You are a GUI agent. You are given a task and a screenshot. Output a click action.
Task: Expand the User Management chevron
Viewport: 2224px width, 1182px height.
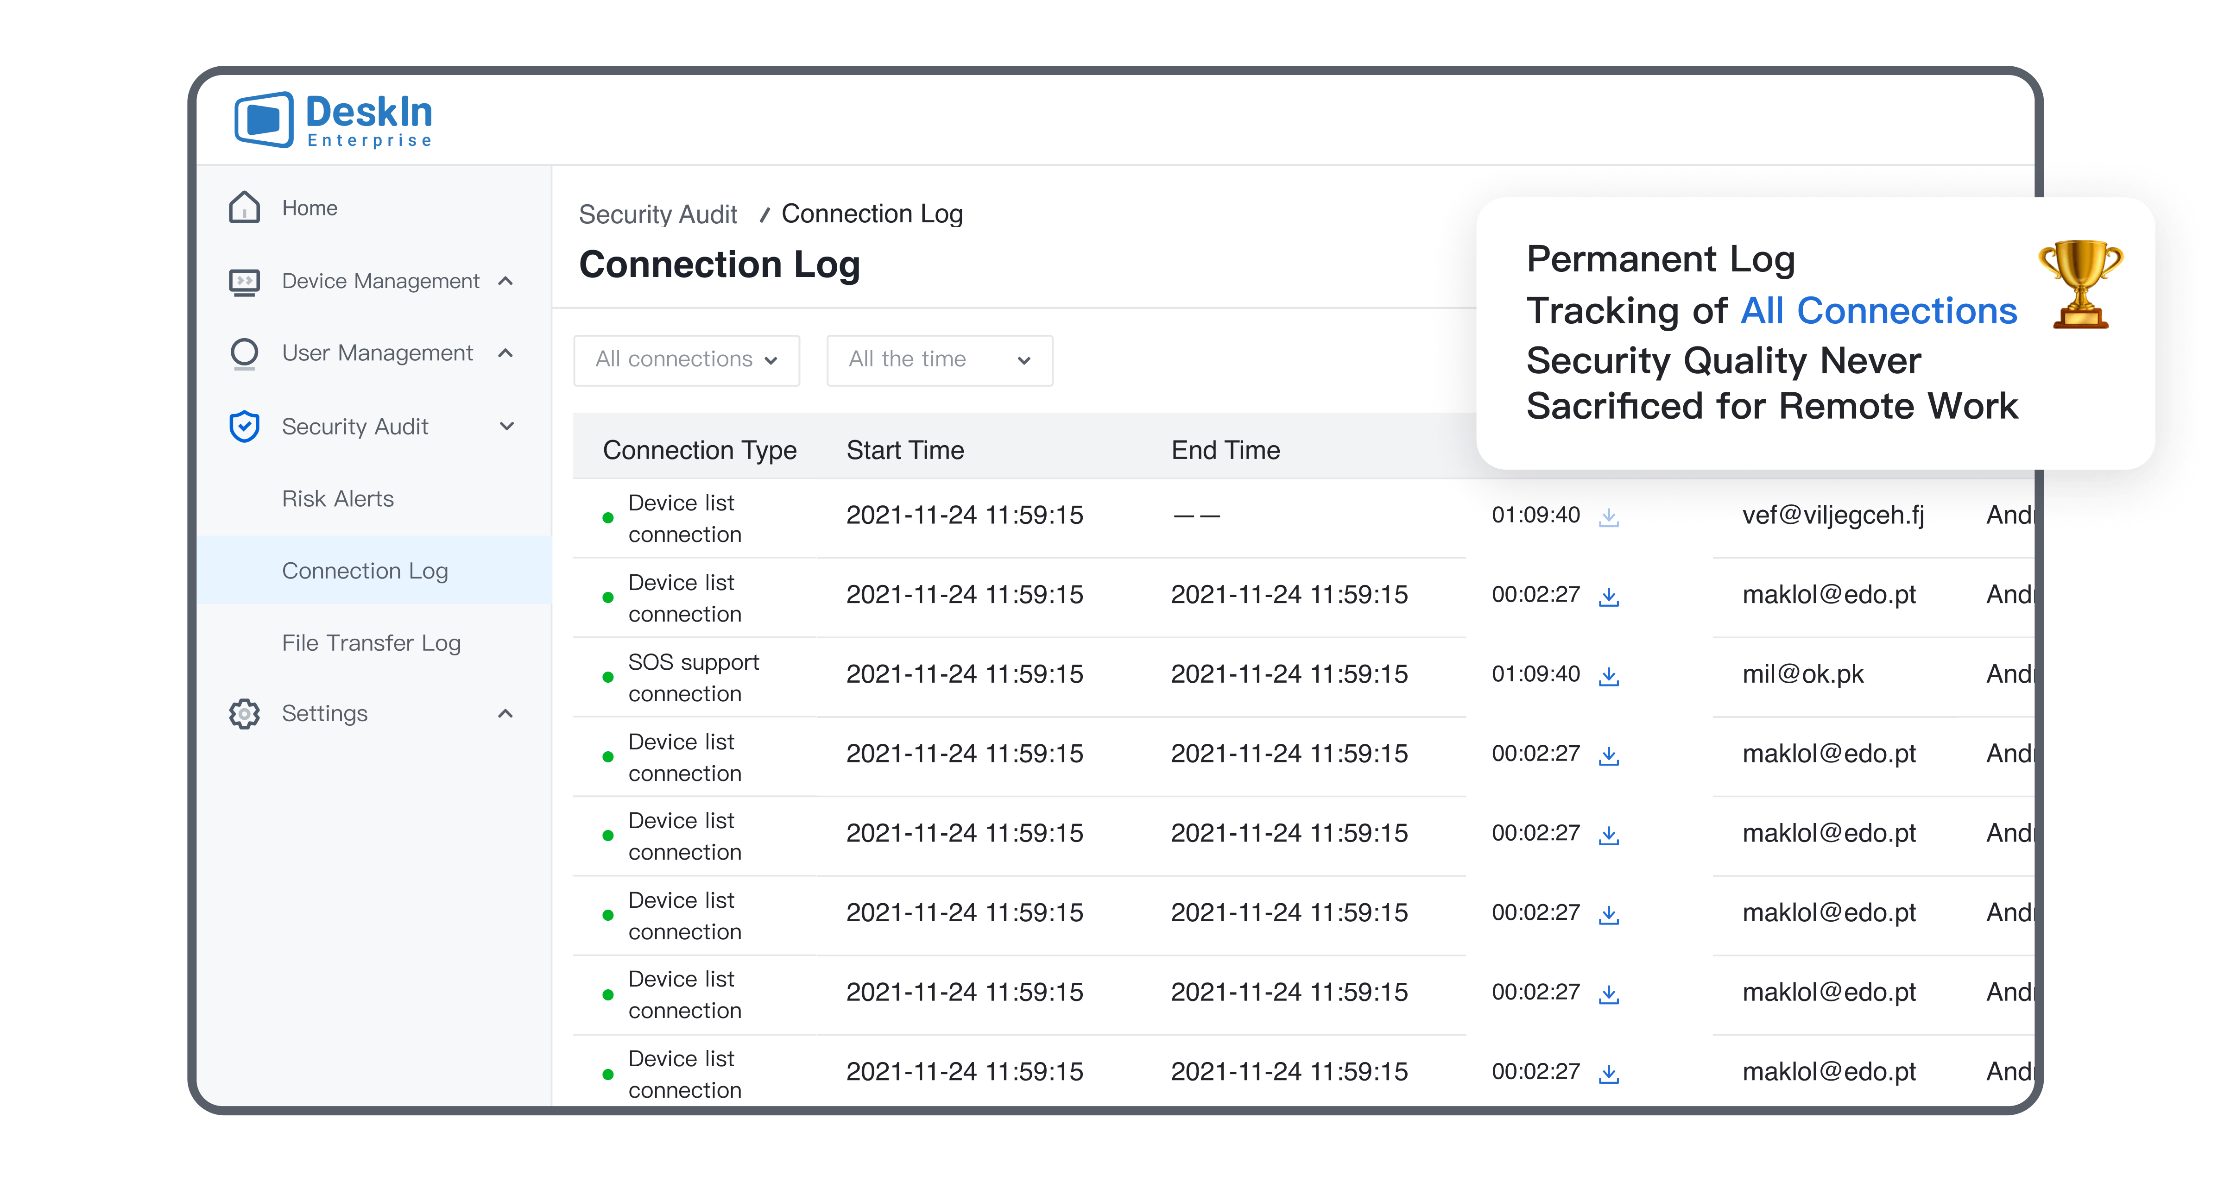click(506, 353)
